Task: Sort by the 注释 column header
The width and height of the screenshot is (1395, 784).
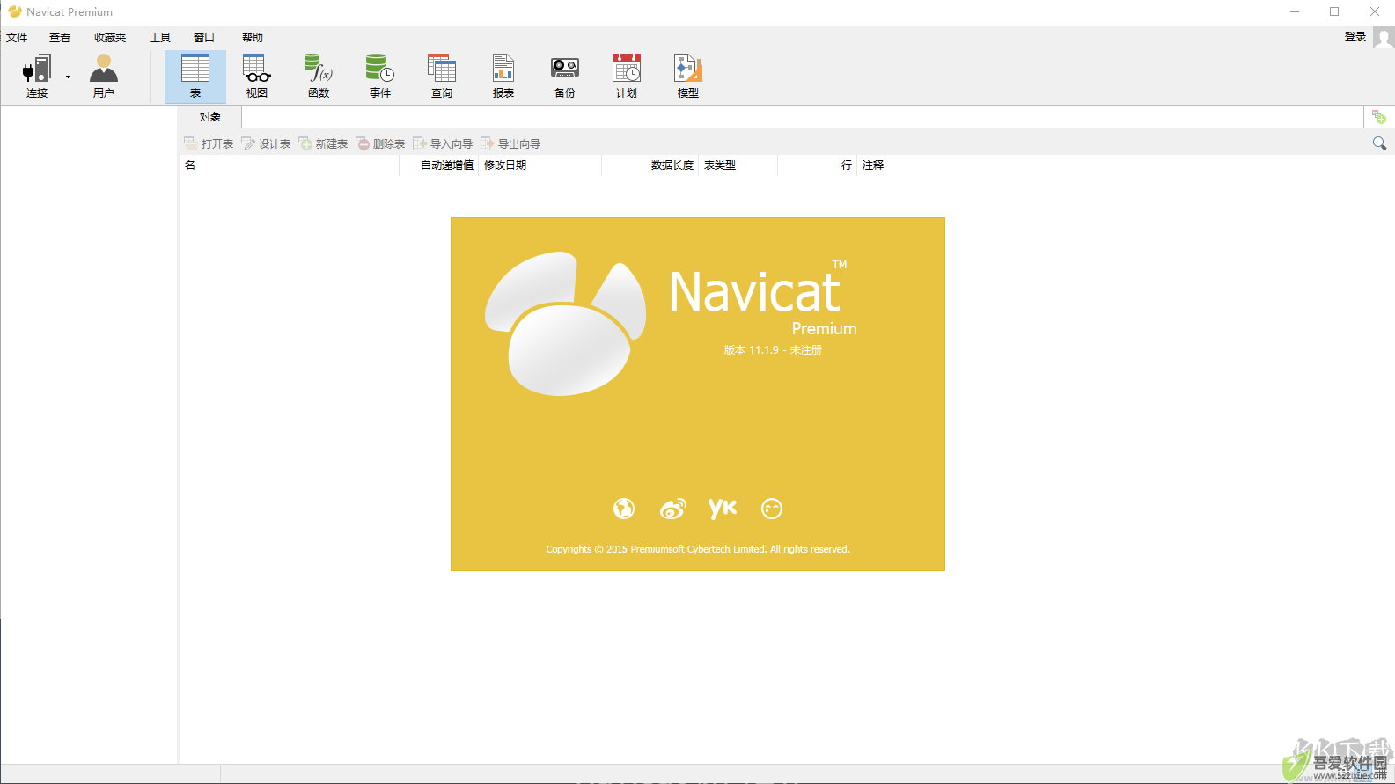Action: (x=919, y=165)
